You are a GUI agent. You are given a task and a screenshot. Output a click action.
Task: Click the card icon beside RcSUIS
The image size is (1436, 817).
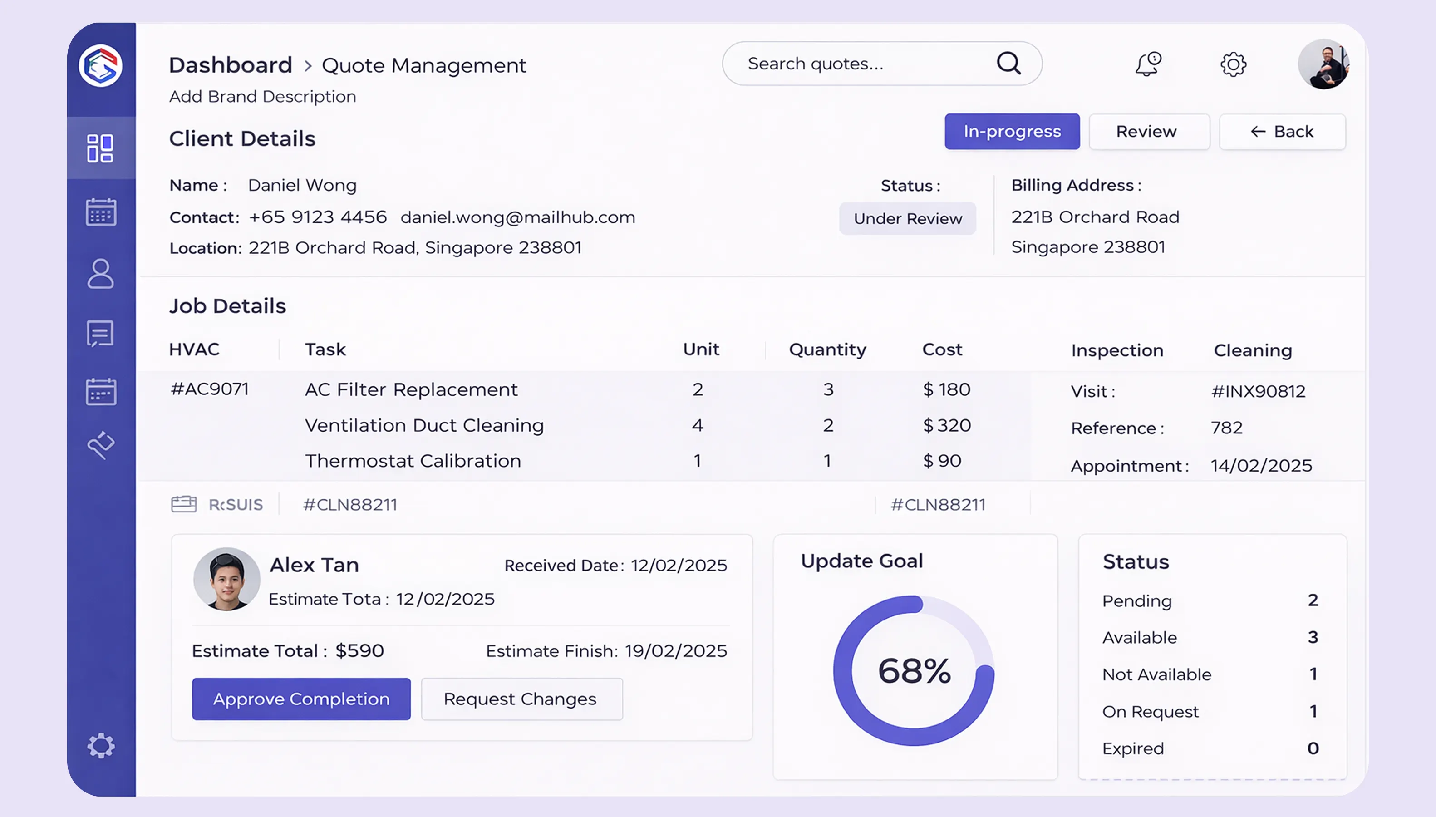pyautogui.click(x=183, y=504)
